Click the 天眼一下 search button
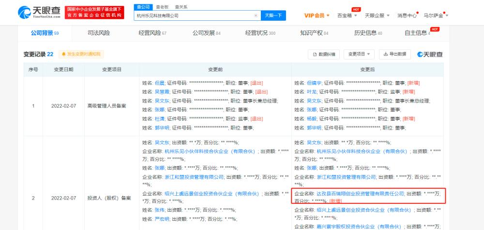Screen dimensions: 484x230 click(273, 15)
